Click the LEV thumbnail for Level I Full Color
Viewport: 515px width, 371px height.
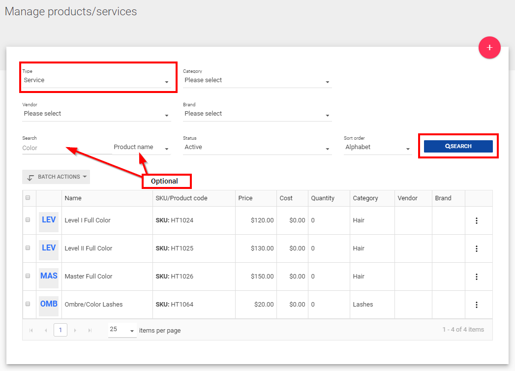click(49, 220)
